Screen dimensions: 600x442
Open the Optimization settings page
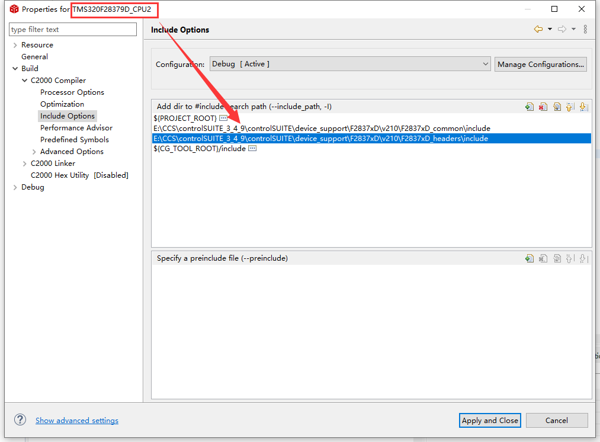[62, 104]
